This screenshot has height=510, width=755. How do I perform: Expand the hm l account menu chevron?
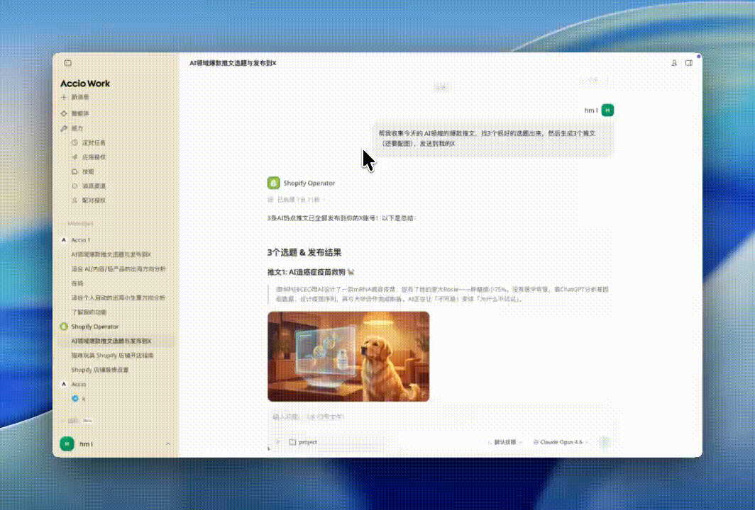[x=167, y=444]
